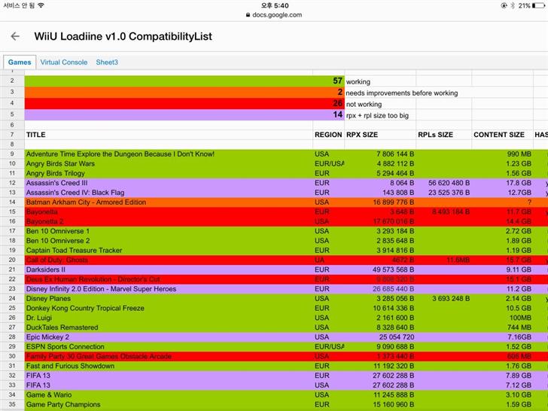Viewport: 548px width, 411px height.
Task: Tap the battery indicator icon
Action: (x=538, y=5)
